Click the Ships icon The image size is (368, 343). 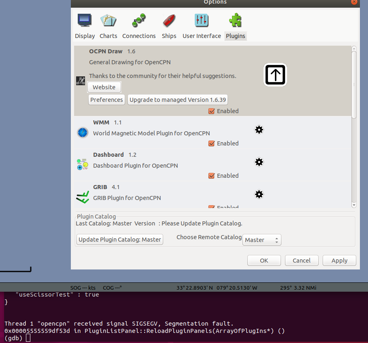click(169, 20)
